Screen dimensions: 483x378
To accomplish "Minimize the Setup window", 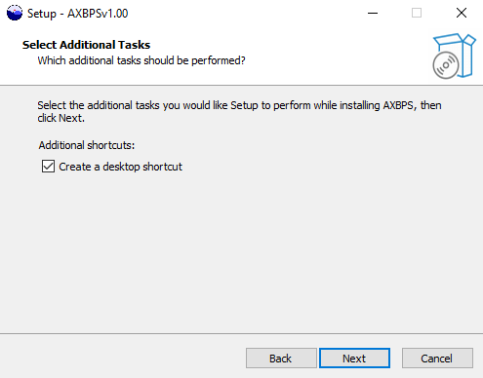I will (x=373, y=13).
